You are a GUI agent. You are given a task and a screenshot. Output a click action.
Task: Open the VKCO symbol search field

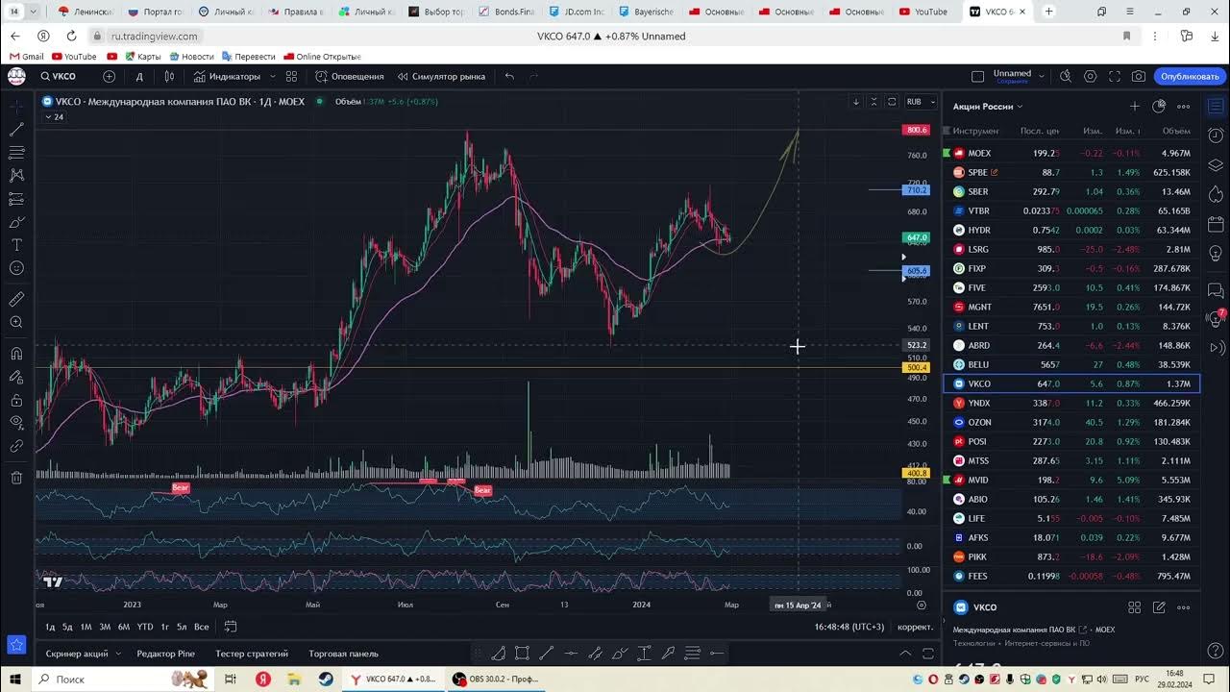(x=60, y=76)
